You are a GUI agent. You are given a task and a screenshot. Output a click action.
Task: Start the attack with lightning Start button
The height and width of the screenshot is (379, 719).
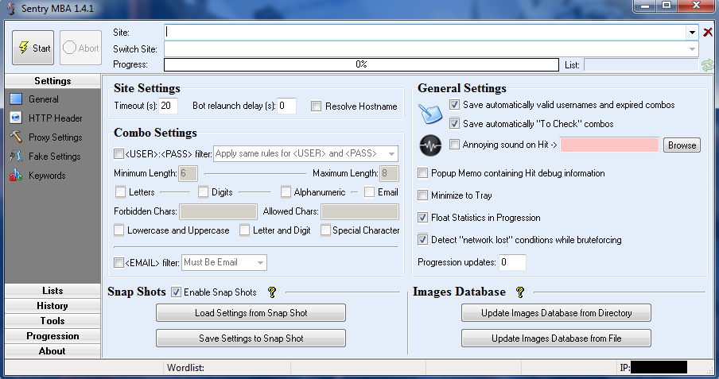(33, 48)
